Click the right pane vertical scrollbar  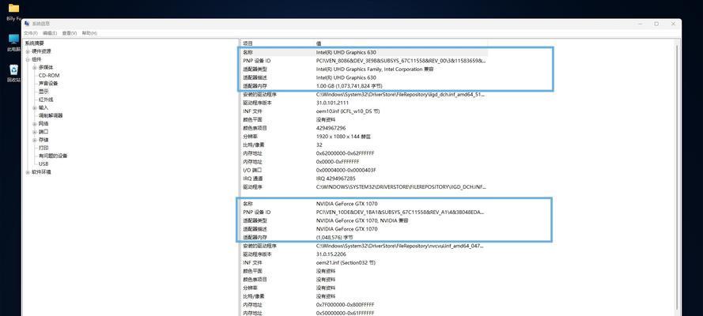tap(677, 178)
